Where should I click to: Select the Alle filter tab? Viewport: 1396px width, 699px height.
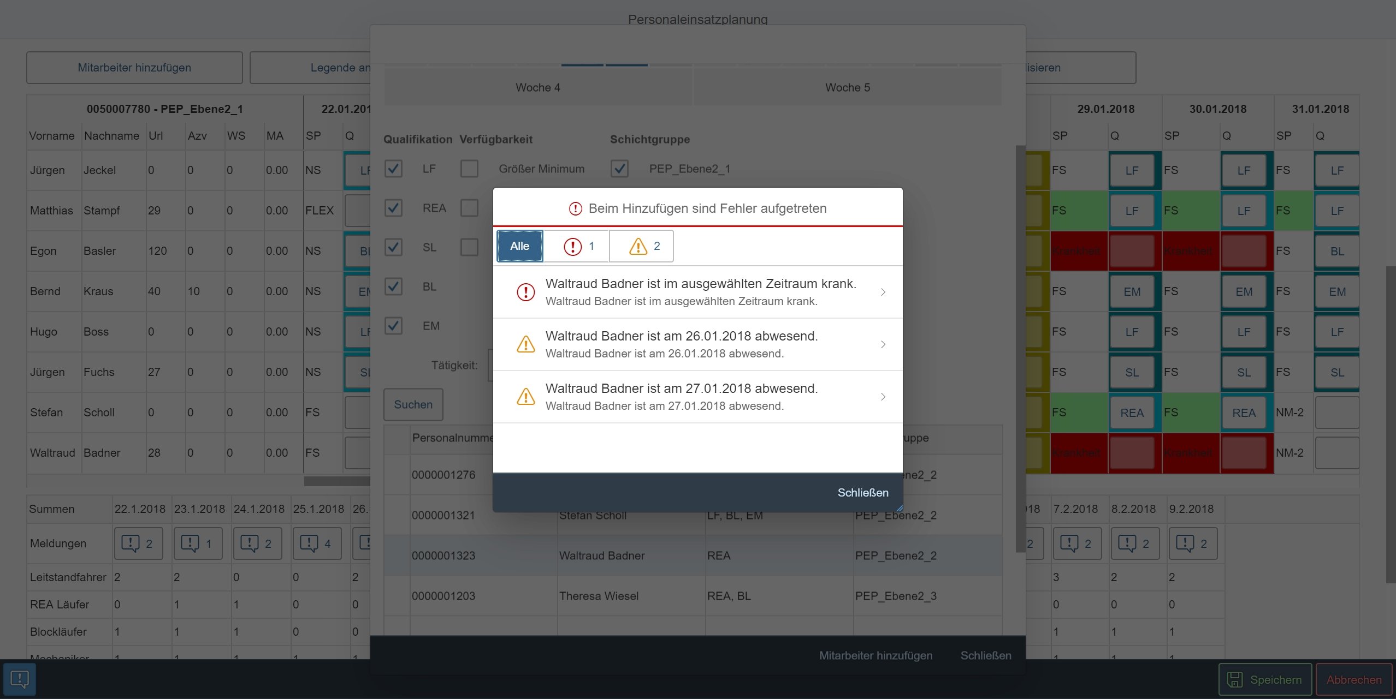pos(519,246)
